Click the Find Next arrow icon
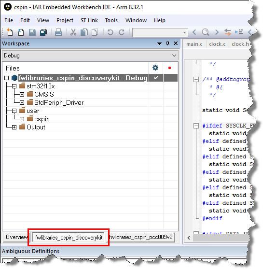 [x=217, y=32]
